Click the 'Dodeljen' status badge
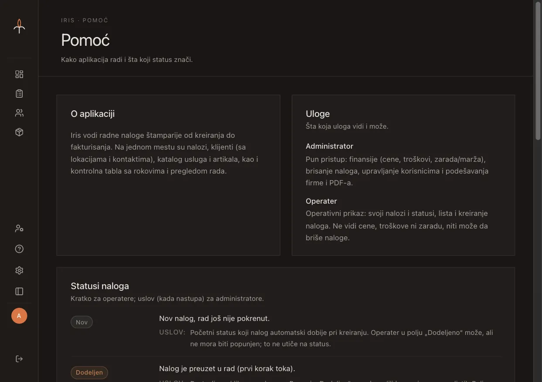542x382 pixels. [x=89, y=372]
